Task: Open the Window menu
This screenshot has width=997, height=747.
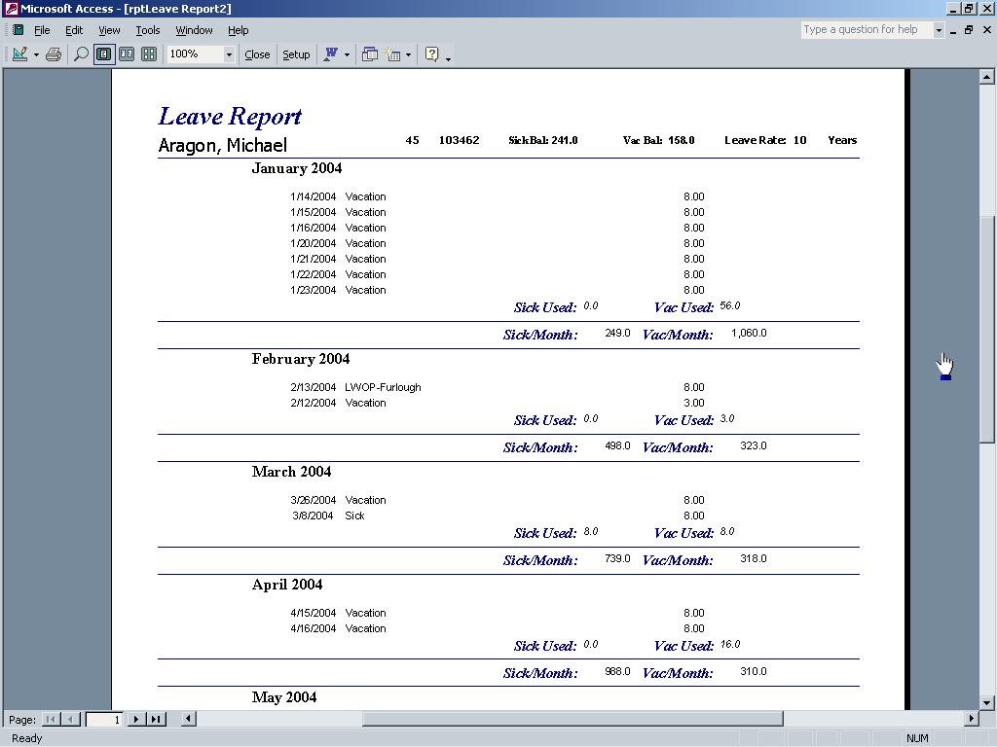Action: click(x=194, y=30)
